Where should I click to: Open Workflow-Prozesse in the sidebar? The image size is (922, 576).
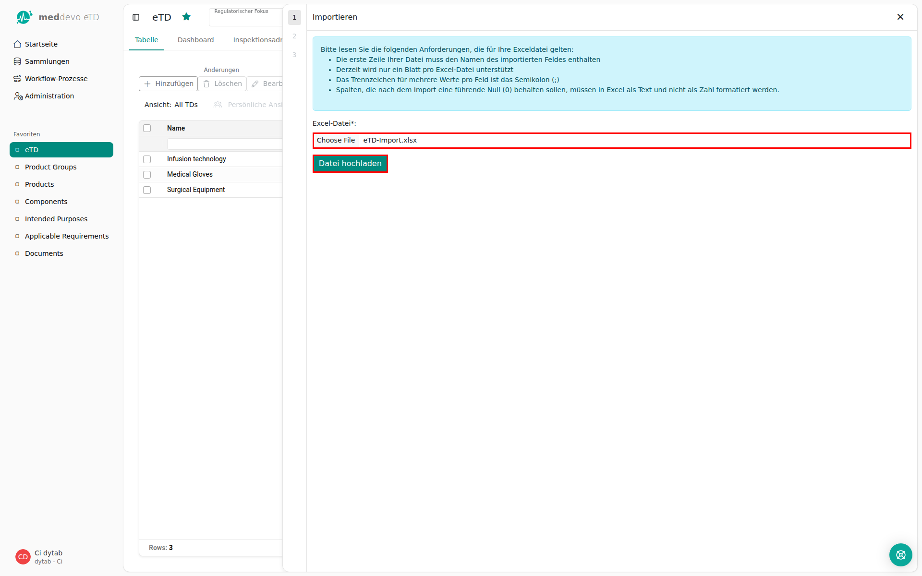pos(56,79)
